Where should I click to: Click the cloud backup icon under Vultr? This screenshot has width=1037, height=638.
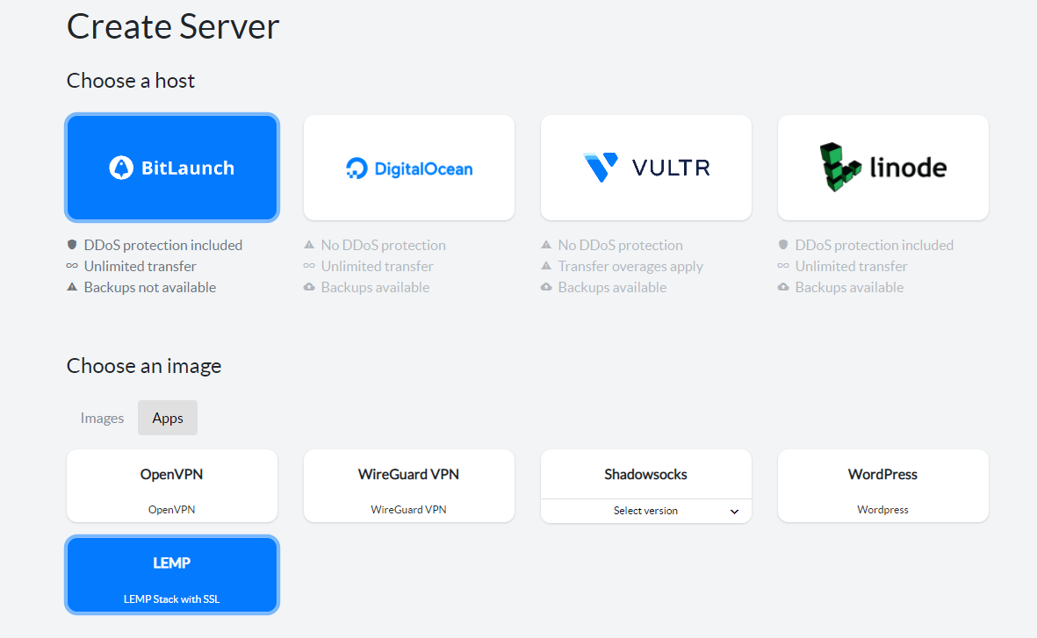[x=546, y=287]
